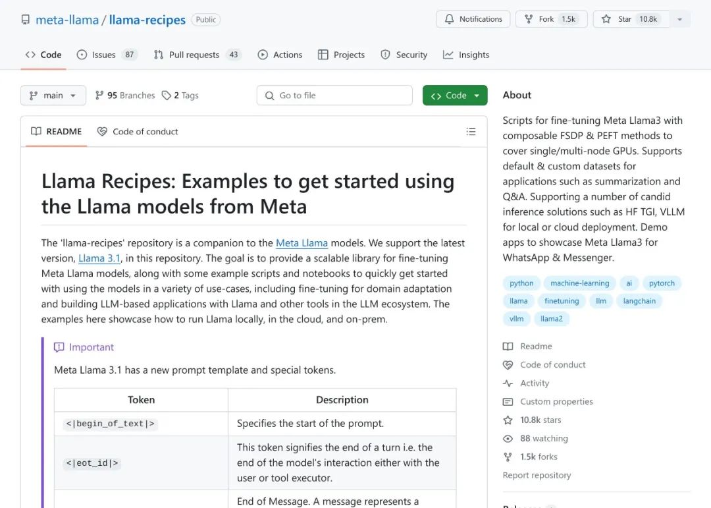The height and width of the screenshot is (508, 711).
Task: Open the README outline list icon
Action: 471,132
